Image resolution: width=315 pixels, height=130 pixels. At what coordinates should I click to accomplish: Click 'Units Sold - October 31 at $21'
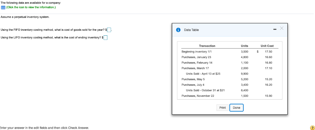click(205, 90)
